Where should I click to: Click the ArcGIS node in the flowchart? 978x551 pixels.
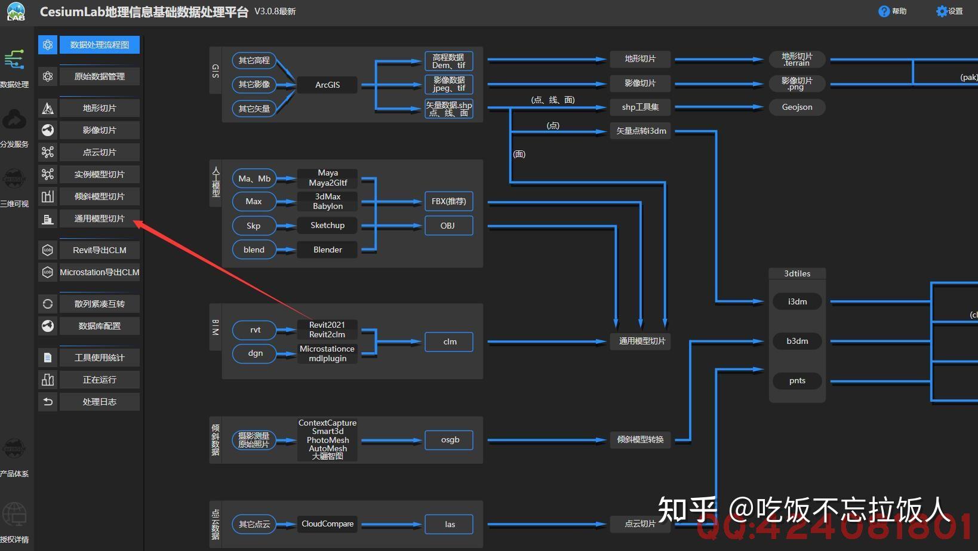pos(327,85)
